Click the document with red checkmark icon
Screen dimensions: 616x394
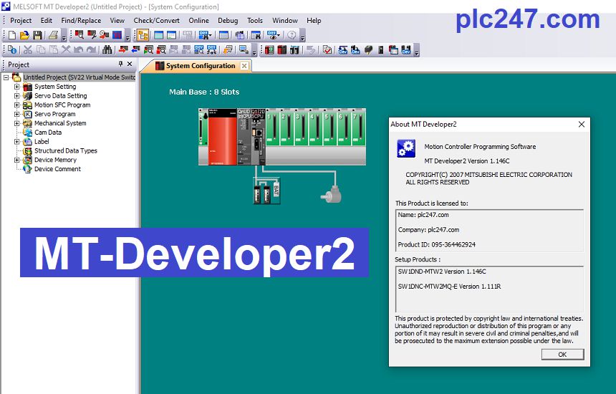(x=327, y=50)
